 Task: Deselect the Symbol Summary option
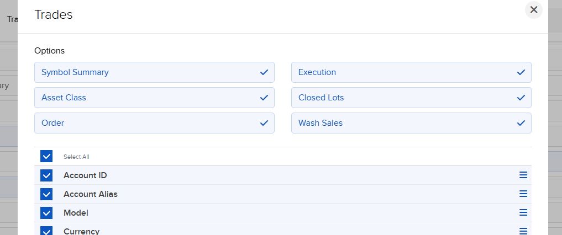pos(154,72)
